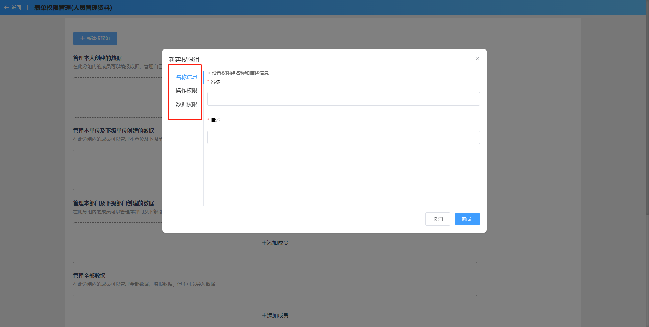This screenshot has width=649, height=327.
Task: Click the 新建权限组 button in background page
Action: click(x=95, y=38)
